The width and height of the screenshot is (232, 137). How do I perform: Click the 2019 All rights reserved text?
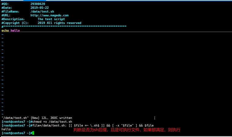pos(59,23)
